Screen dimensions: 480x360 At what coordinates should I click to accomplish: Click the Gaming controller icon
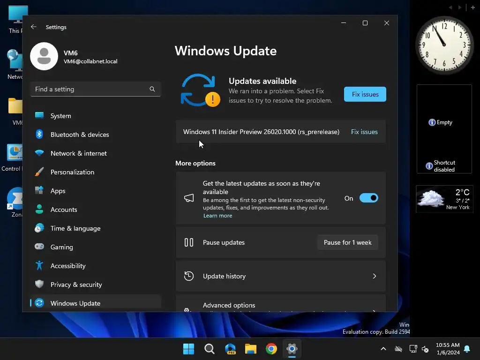tap(39, 247)
